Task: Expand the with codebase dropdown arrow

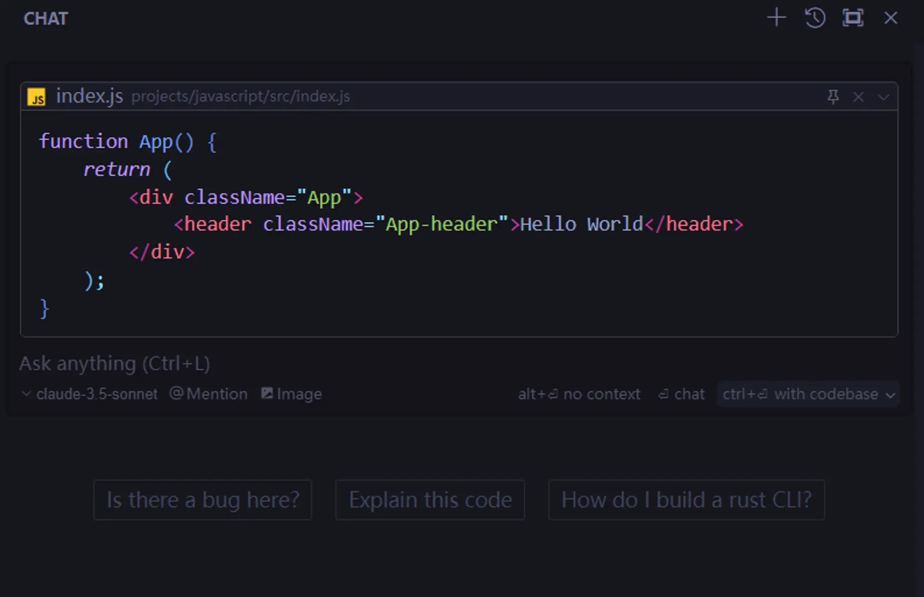Action: 890,395
